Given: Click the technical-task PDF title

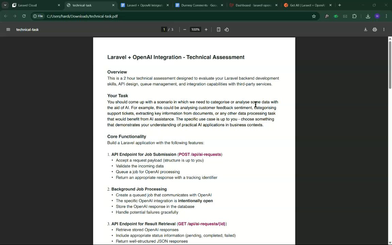Looking at the screenshot, I should click(x=28, y=30).
